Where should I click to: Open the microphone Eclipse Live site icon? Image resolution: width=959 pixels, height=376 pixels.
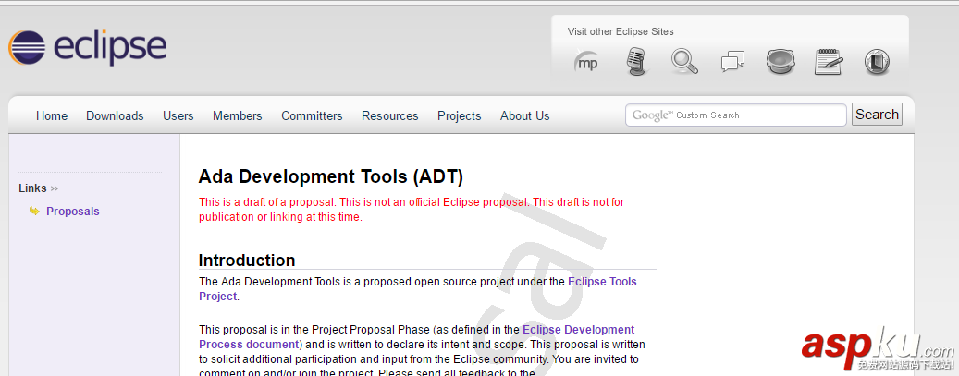coord(636,62)
